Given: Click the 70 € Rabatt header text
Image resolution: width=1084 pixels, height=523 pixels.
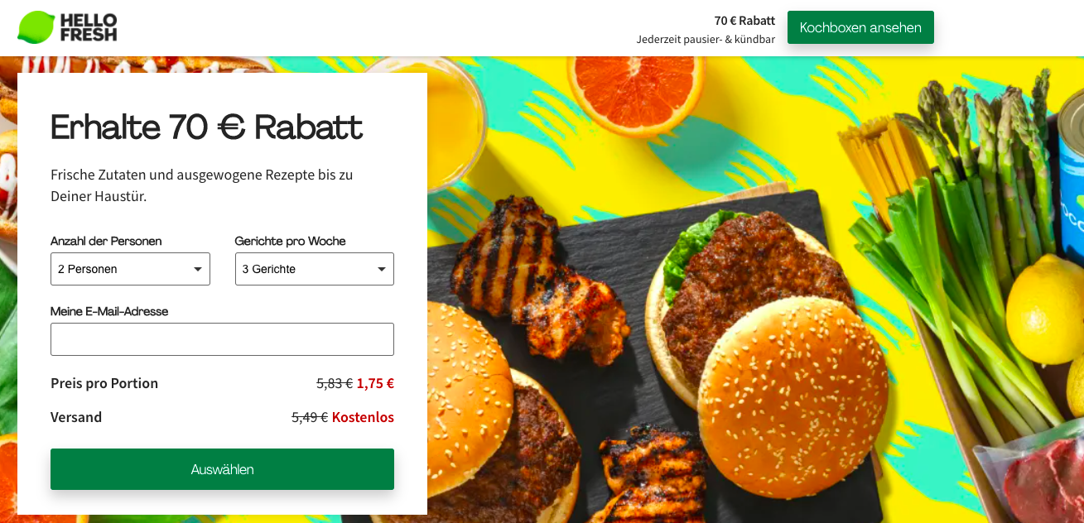Looking at the screenshot, I should click(x=744, y=21).
